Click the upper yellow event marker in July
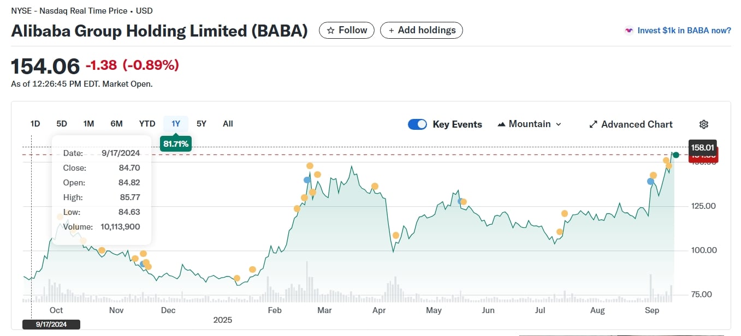The image size is (741, 336). point(564,214)
